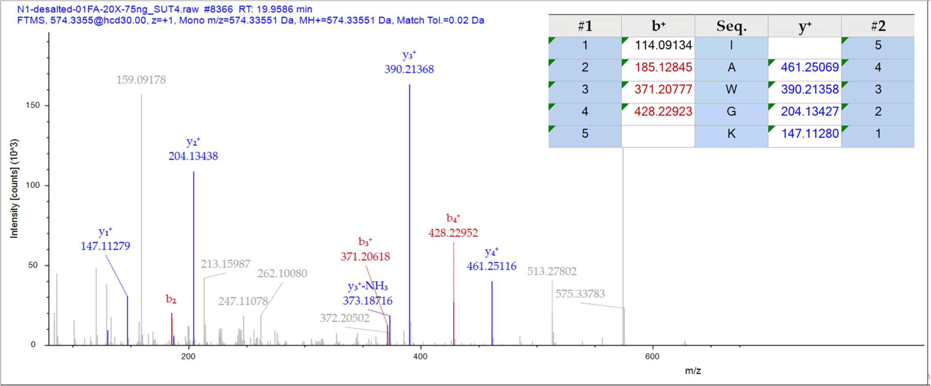Image resolution: width=931 pixels, height=386 pixels.
Task: Click the Intensity [counts] axis title
Action: (x=14, y=189)
